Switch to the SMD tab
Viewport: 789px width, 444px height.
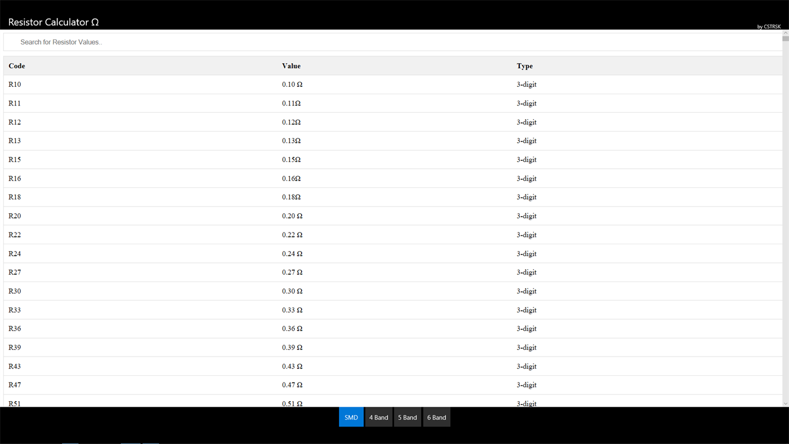coord(351,417)
